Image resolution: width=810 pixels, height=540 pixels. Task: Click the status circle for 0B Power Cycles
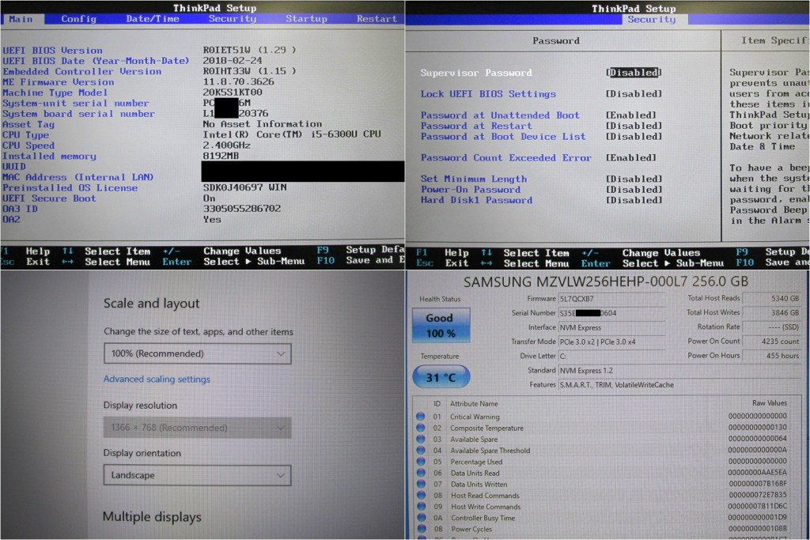click(x=421, y=529)
